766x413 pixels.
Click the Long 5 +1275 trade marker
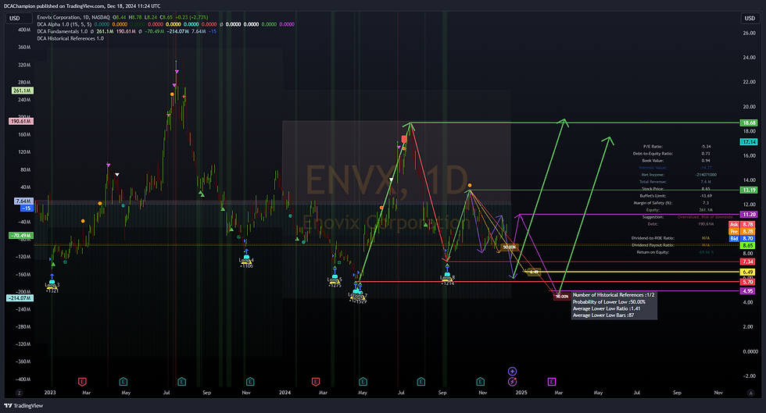pyautogui.click(x=335, y=279)
